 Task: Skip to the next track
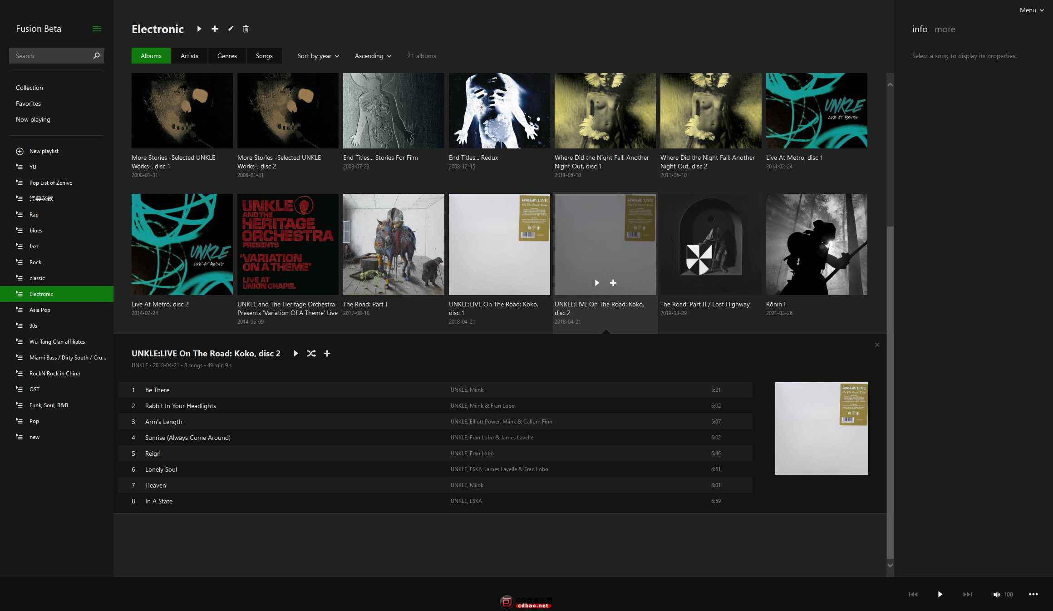(x=968, y=594)
